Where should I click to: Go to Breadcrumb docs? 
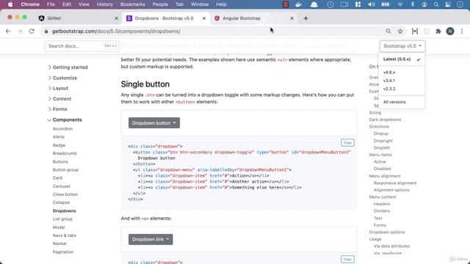click(x=65, y=153)
